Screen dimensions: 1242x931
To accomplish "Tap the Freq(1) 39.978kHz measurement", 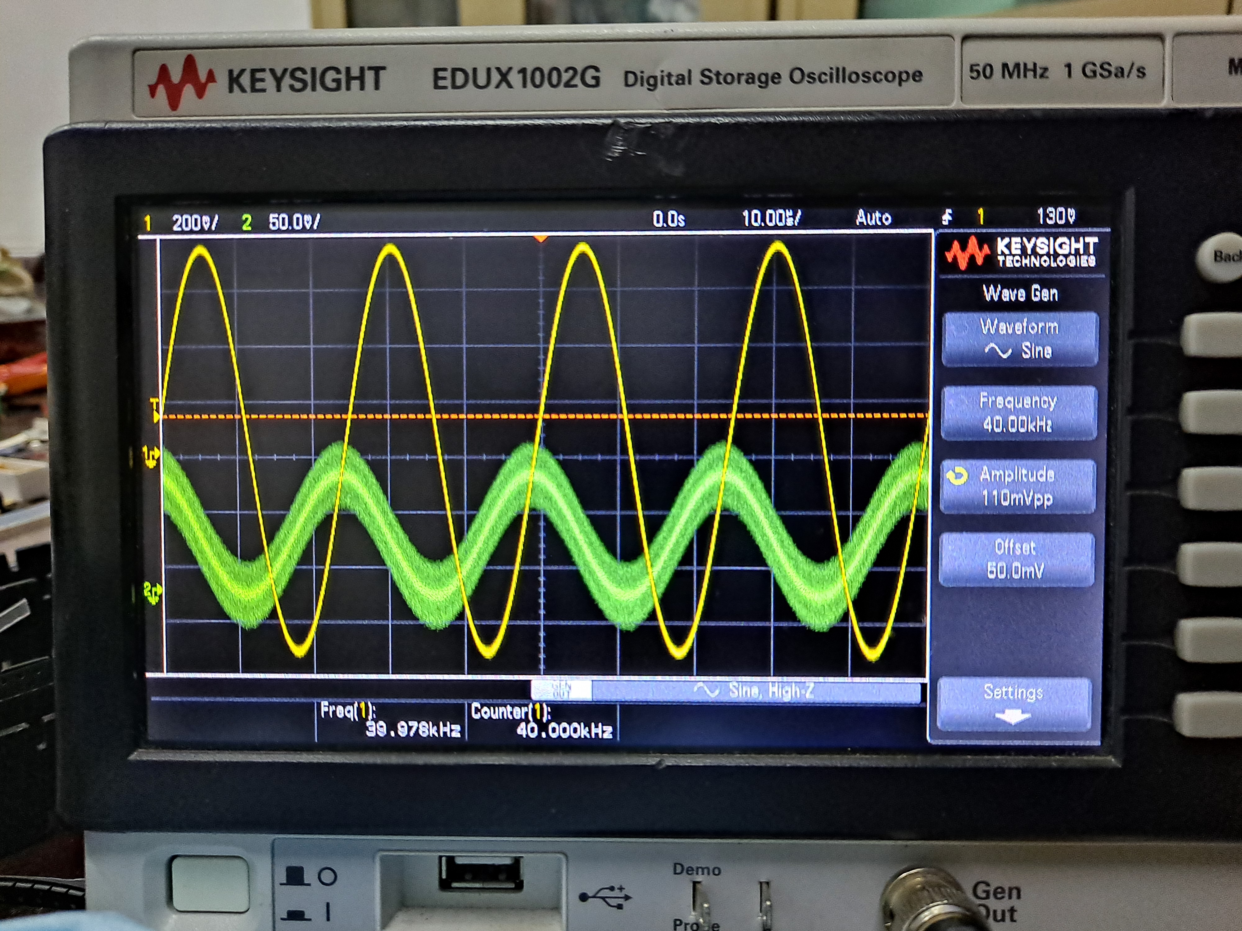I will 390,721.
